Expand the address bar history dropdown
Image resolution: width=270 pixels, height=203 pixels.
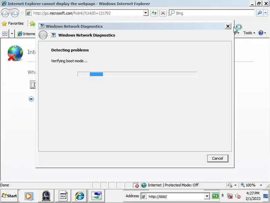pos(146,13)
